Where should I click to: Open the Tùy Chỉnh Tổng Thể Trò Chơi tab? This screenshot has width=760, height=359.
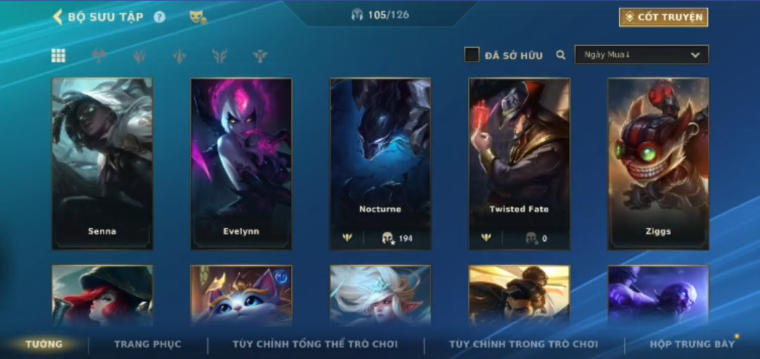[x=315, y=344]
